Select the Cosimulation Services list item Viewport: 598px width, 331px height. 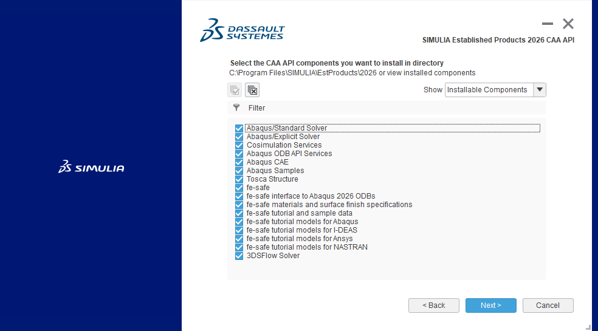[x=284, y=145]
